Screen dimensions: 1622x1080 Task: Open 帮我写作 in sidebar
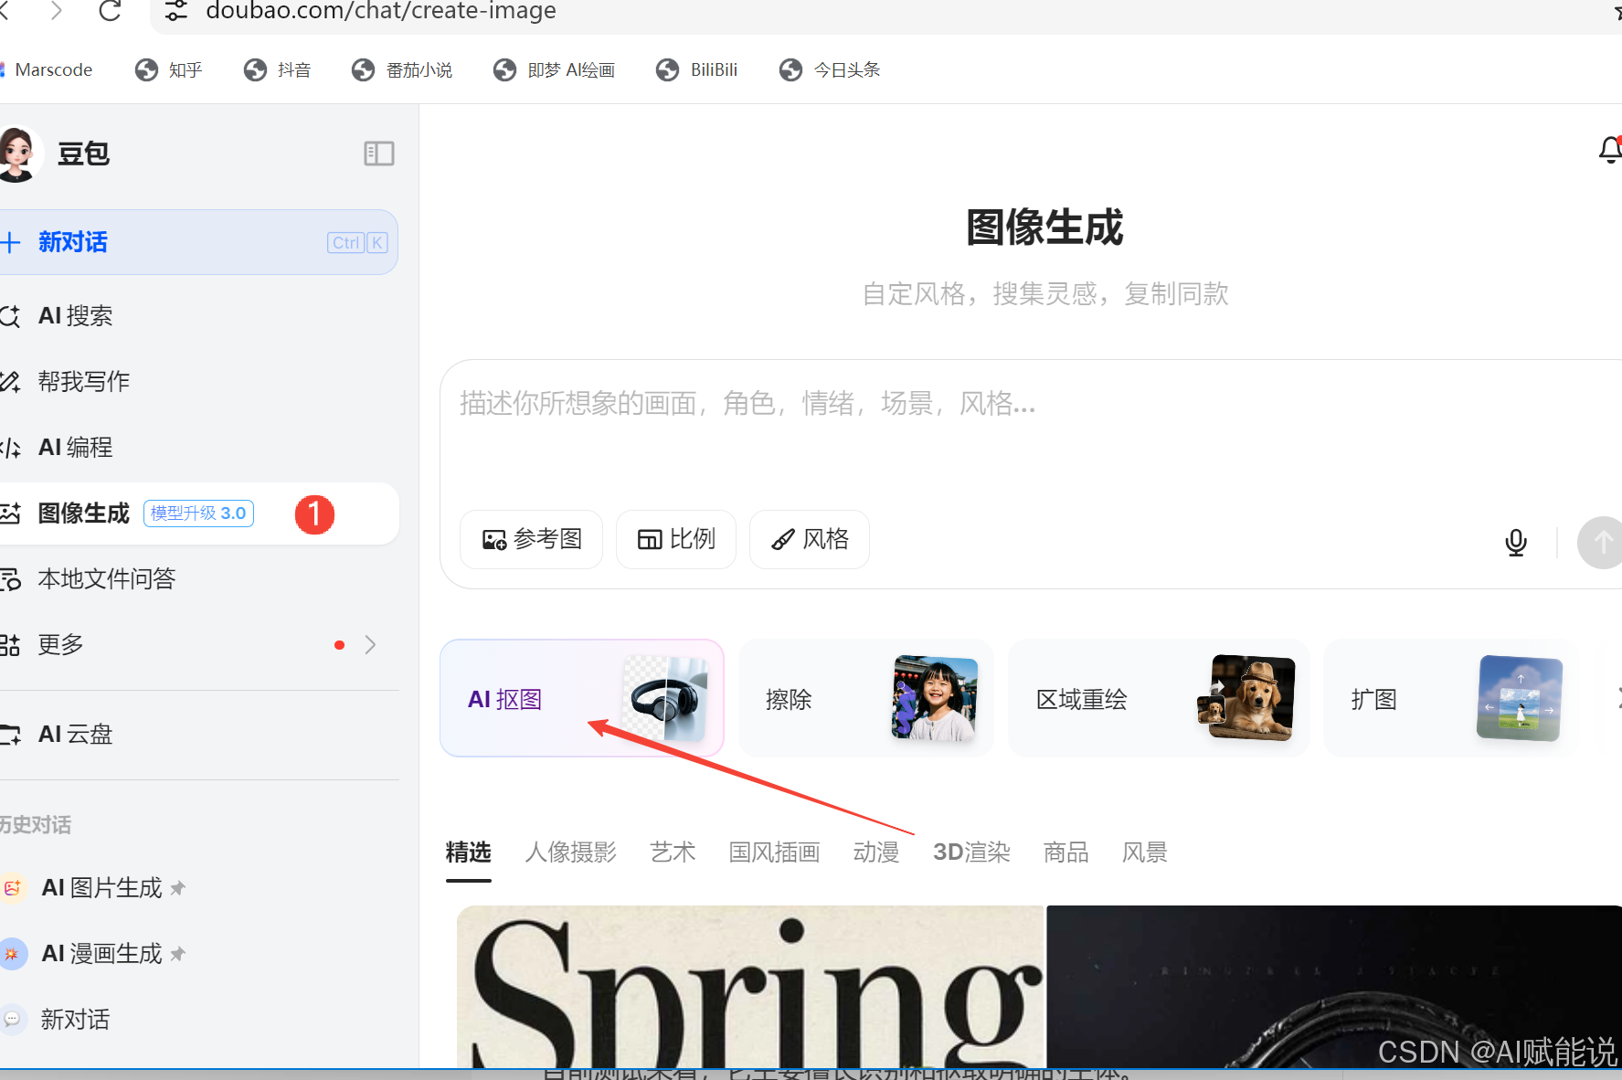[198, 382]
